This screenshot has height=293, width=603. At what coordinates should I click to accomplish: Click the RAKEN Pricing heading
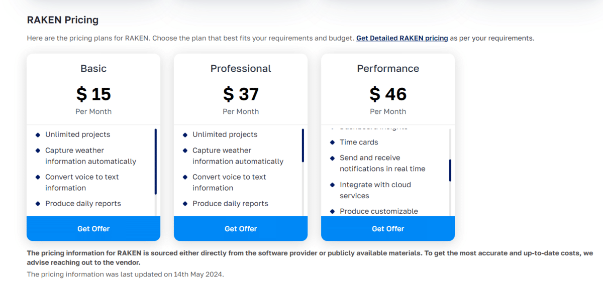pyautogui.click(x=63, y=20)
